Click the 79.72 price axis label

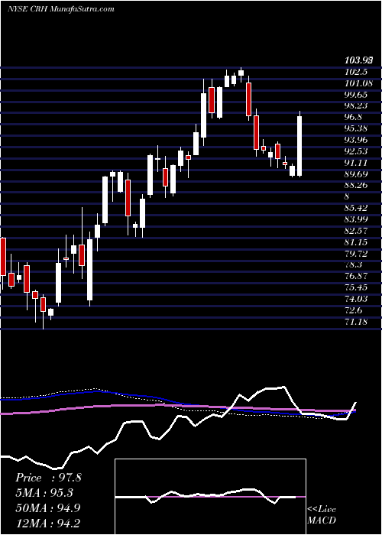point(356,254)
